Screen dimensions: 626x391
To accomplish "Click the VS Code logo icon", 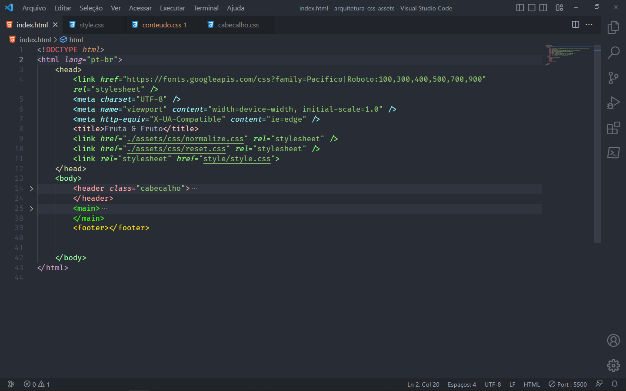I will [9, 8].
